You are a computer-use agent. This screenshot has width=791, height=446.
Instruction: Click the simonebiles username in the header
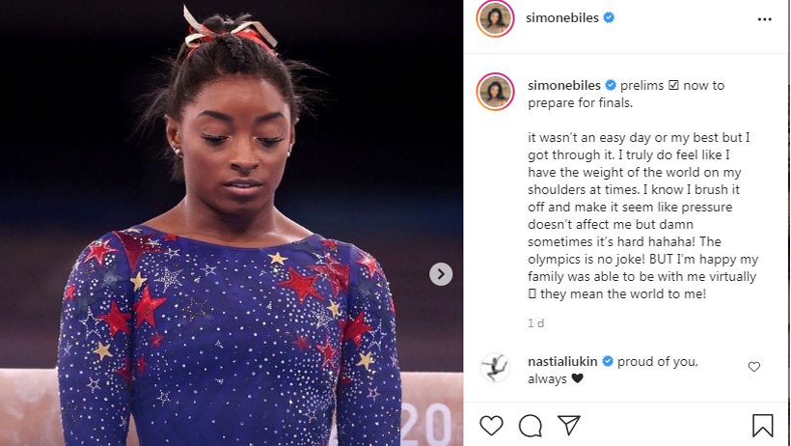[x=562, y=17]
